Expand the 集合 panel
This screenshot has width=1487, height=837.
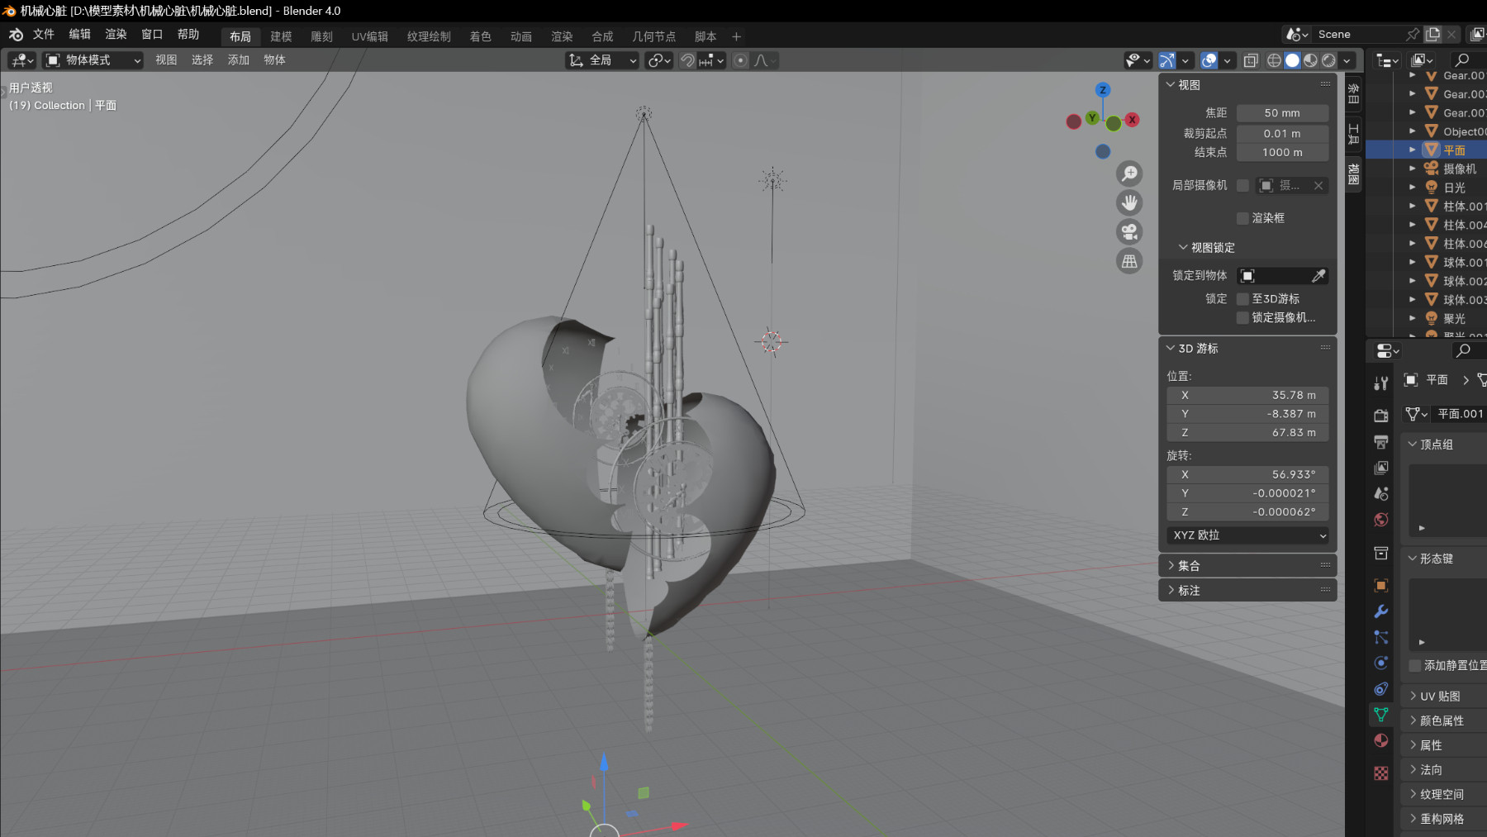tap(1189, 566)
